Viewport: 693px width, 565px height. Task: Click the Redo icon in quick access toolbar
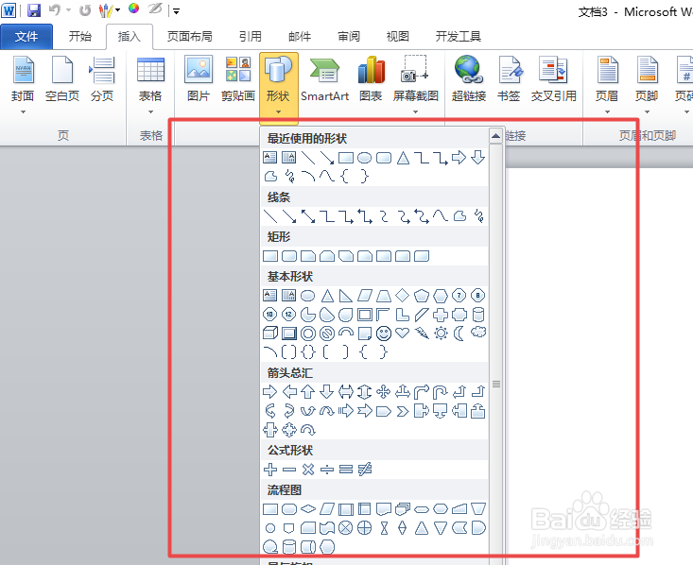[x=85, y=10]
